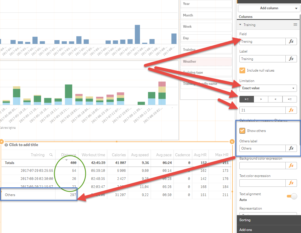Disable the Show others checkbox

click(242, 131)
